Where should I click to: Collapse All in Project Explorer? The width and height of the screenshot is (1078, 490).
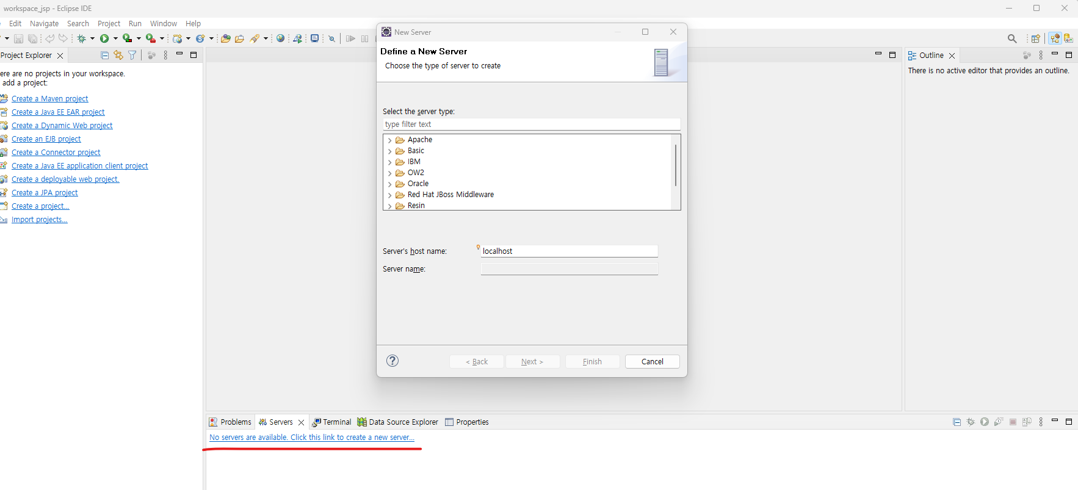pyautogui.click(x=104, y=55)
